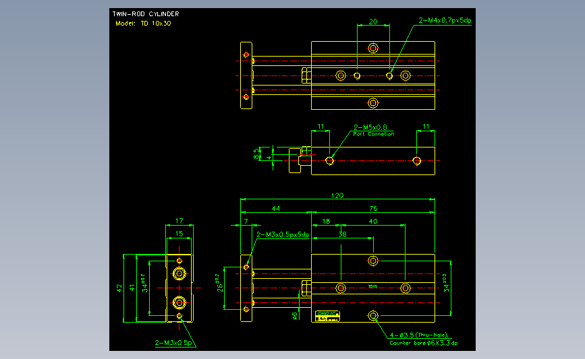The height and width of the screenshot is (359, 585).
Task: Click the small "TD10" label on cylinder body
Action: click(x=372, y=287)
